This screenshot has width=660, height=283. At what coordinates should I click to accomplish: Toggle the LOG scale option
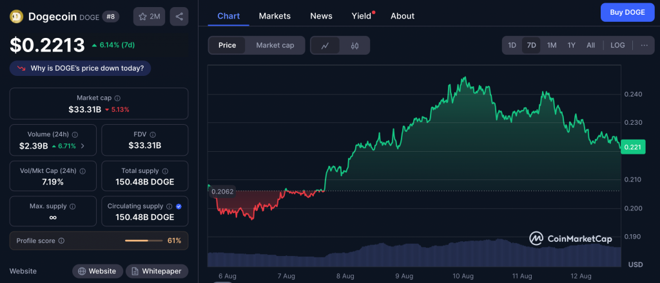tap(617, 46)
